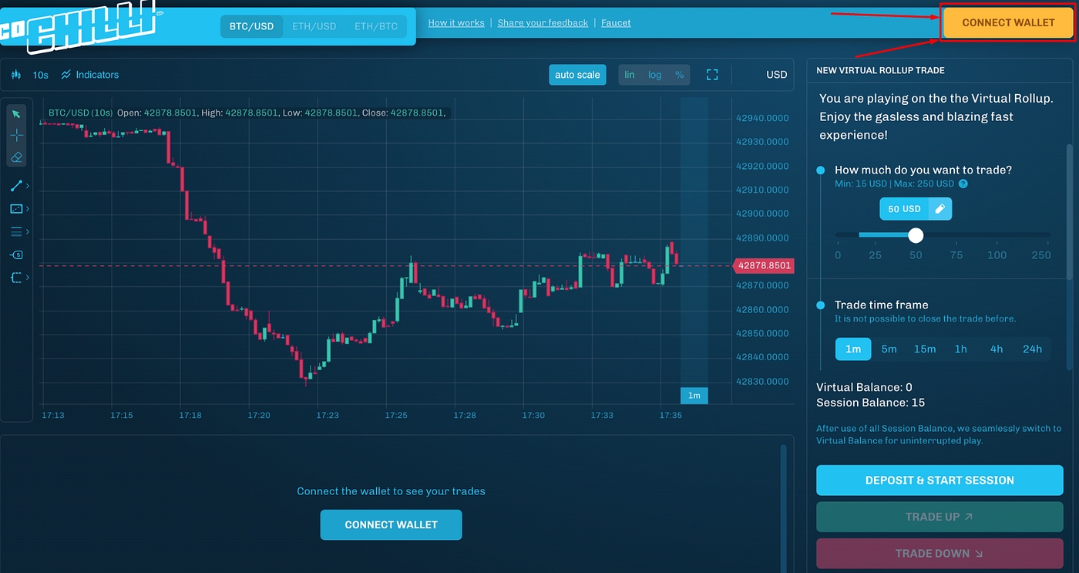Activate the eraser tool
The width and height of the screenshot is (1079, 573).
click(x=16, y=157)
